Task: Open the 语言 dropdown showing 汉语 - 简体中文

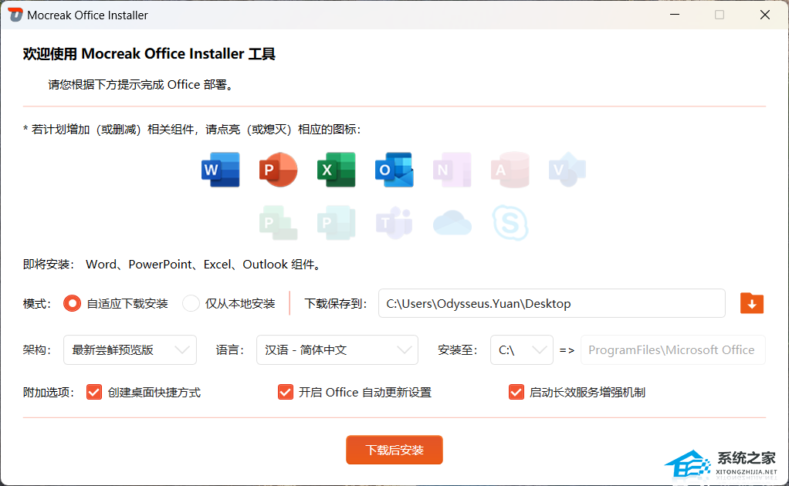Action: (337, 349)
